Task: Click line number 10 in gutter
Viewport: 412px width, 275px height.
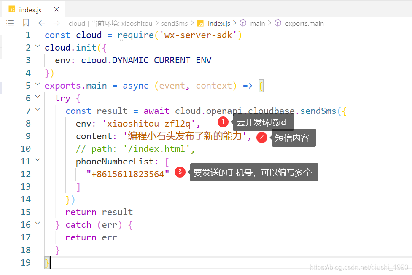Action: [x=25, y=149]
